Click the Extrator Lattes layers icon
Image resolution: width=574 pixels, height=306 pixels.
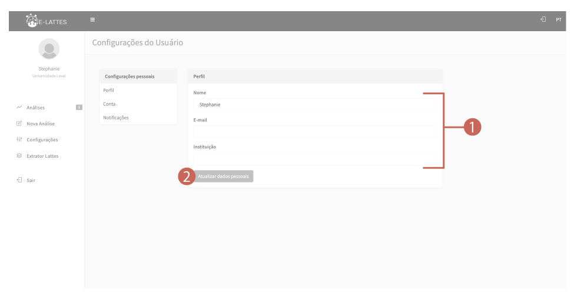[x=19, y=156]
